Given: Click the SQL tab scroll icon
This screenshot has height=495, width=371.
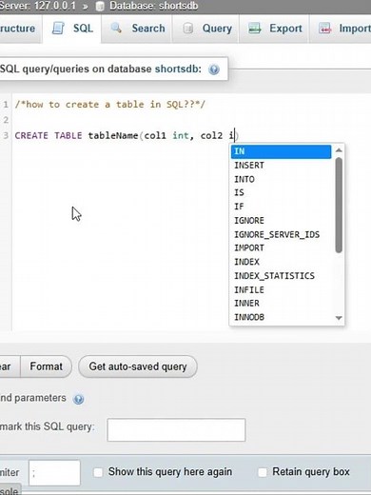Looking at the screenshot, I should point(58,29).
